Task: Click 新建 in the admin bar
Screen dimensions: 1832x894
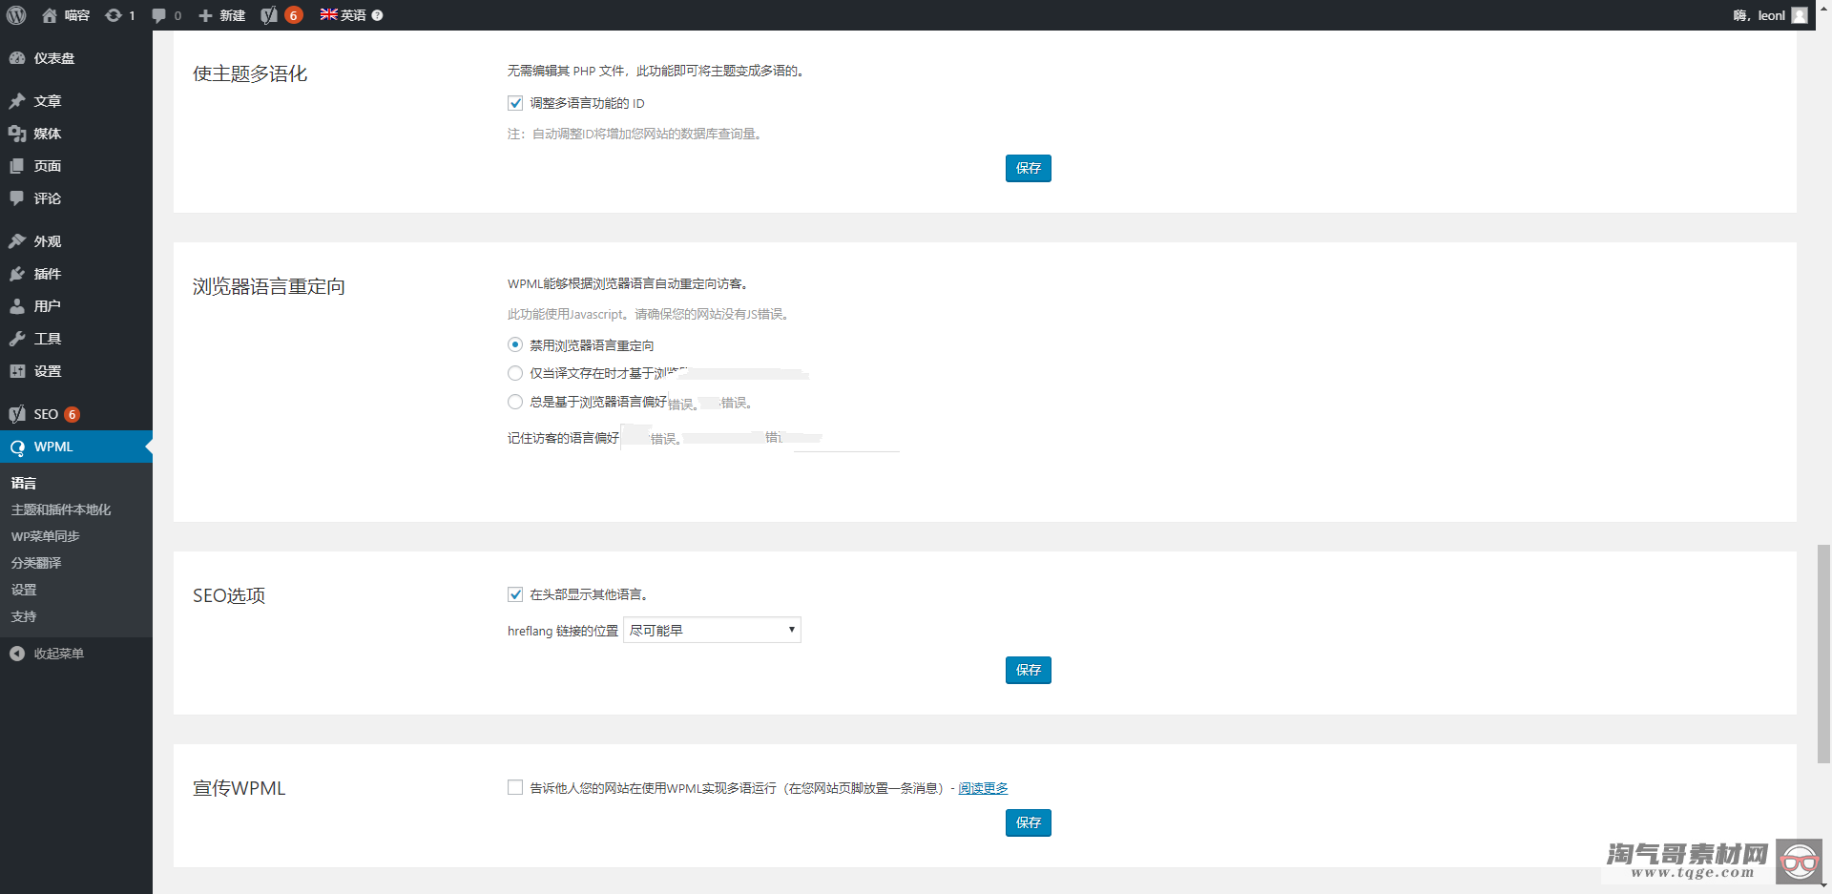Action: pos(232,15)
